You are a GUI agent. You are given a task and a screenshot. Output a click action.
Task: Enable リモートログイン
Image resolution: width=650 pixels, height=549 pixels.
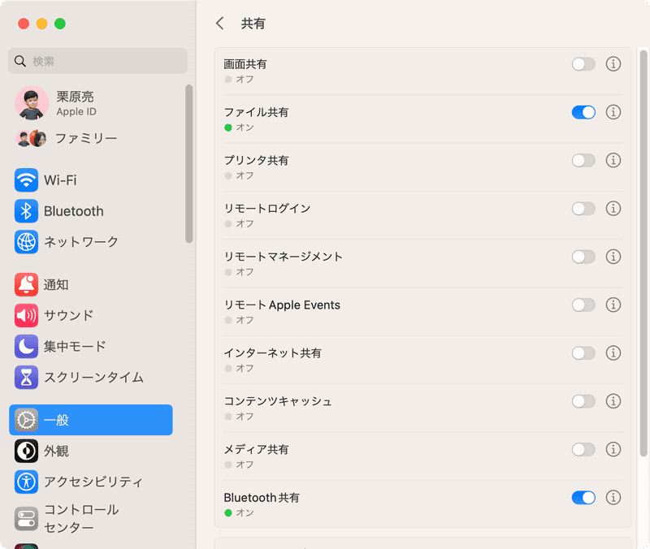point(583,209)
